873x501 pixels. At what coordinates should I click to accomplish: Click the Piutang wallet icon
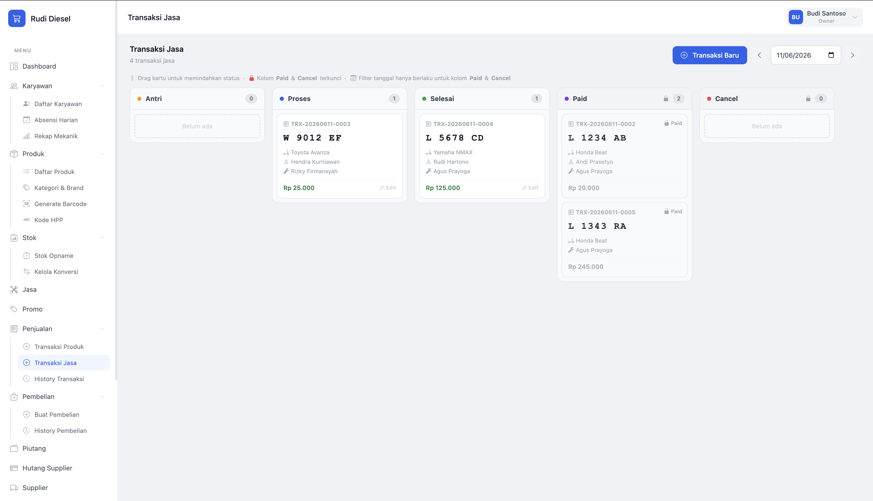14,448
